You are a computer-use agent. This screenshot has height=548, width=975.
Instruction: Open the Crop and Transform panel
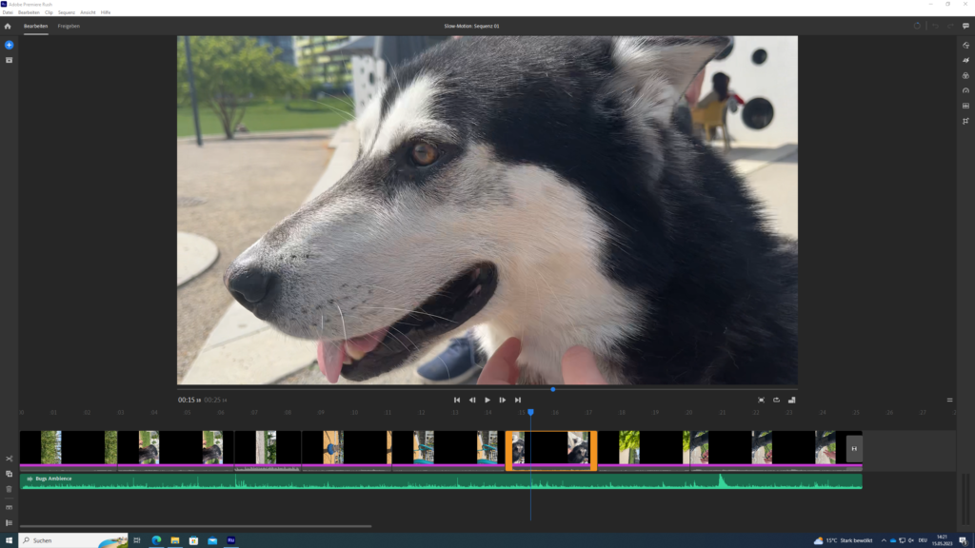965,121
